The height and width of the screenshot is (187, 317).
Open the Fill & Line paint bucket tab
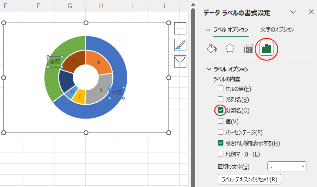212,48
